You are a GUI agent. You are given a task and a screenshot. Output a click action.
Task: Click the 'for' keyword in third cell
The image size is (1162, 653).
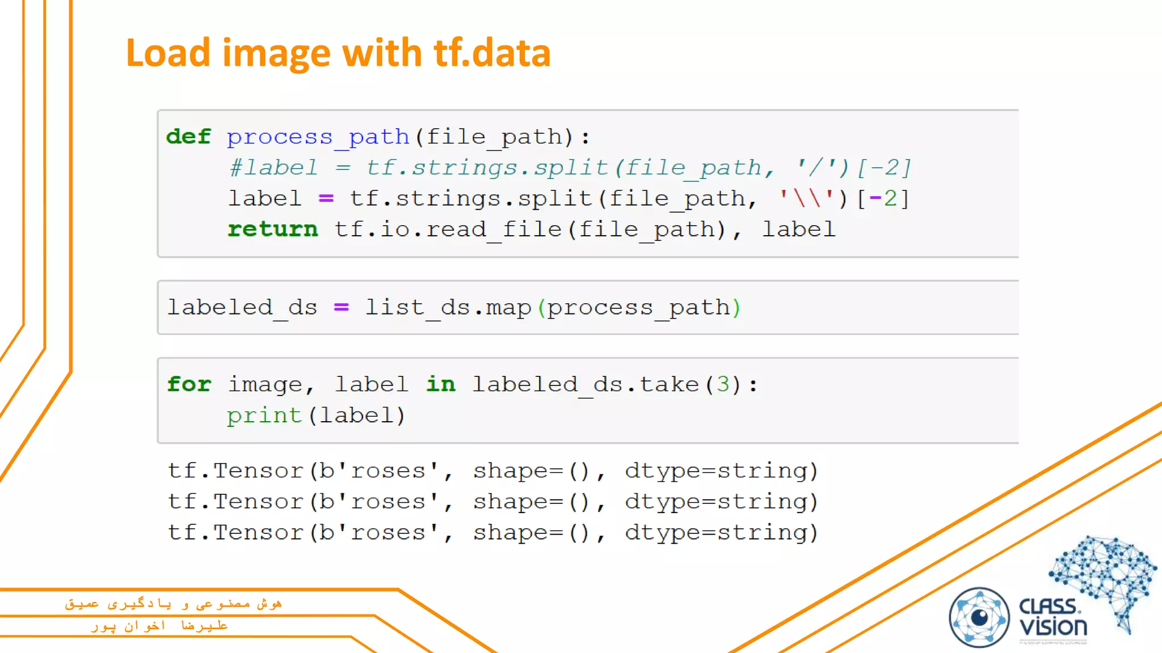(190, 384)
